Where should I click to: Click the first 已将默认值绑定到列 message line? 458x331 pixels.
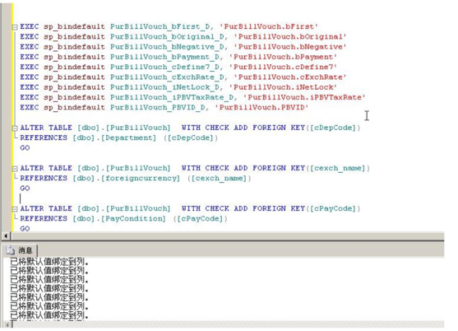click(49, 262)
